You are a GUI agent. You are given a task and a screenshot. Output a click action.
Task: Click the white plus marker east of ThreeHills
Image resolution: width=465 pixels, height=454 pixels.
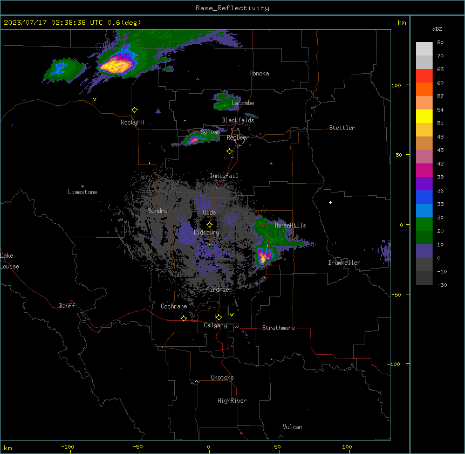click(330, 202)
